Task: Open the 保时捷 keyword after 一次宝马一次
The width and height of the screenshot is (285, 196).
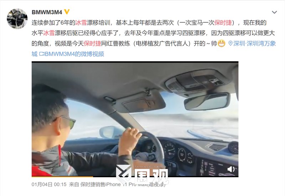Action: click(x=223, y=23)
